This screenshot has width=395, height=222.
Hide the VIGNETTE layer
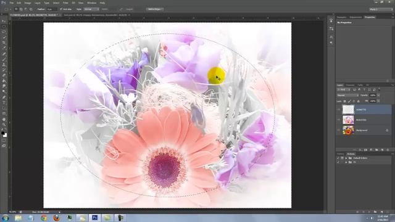[x=339, y=110]
